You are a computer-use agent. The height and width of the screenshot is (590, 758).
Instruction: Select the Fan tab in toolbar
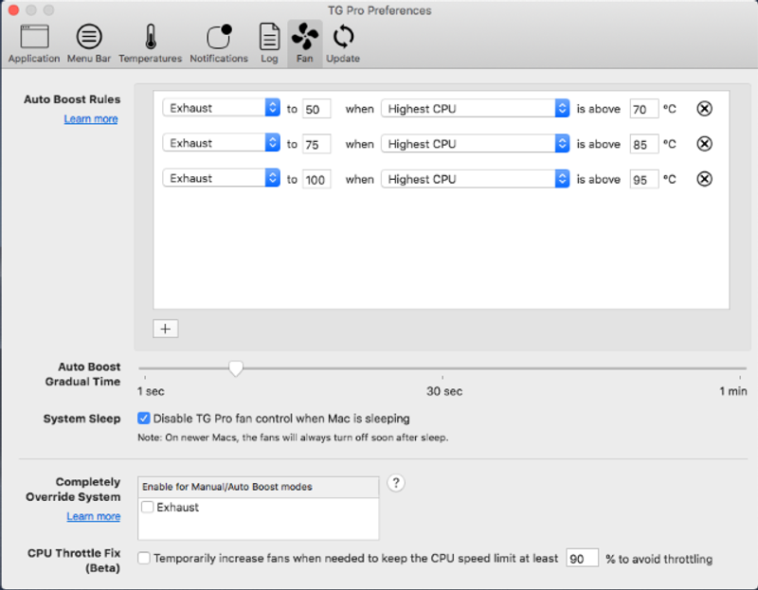(305, 45)
